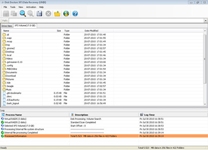Image resolution: width=208 pixels, height=150 pixels.
Task: Click the disk image toolbar icon
Action: (14, 14)
